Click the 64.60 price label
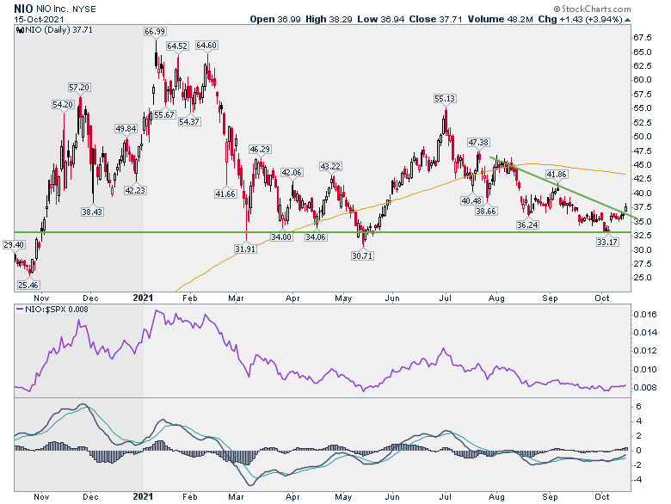671x504 pixels. [206, 46]
